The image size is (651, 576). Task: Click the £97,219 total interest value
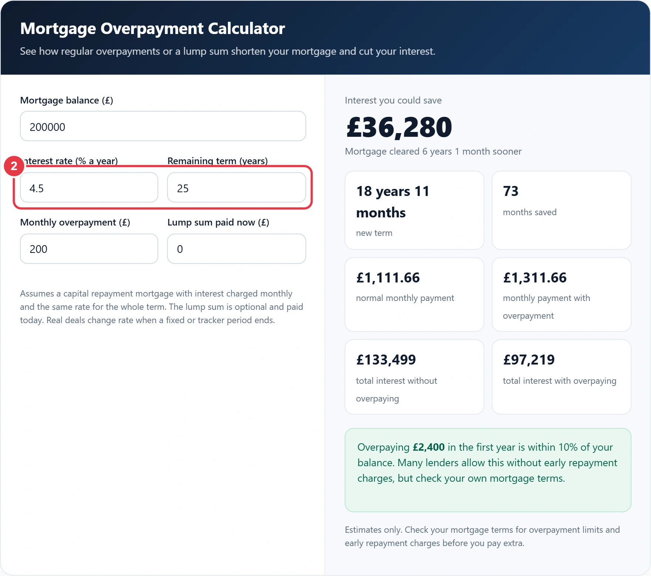click(x=529, y=360)
